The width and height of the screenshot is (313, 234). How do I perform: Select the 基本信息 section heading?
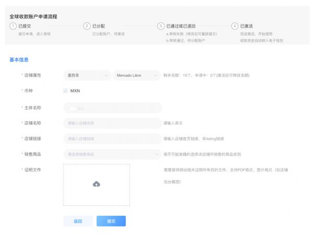click(x=19, y=59)
